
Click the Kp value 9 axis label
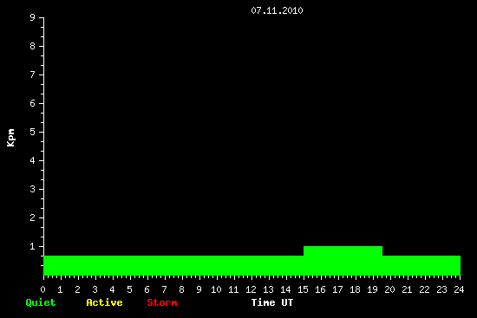tap(33, 17)
